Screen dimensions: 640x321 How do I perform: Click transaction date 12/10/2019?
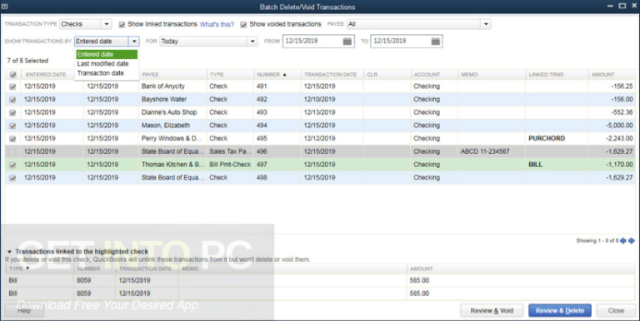(320, 100)
